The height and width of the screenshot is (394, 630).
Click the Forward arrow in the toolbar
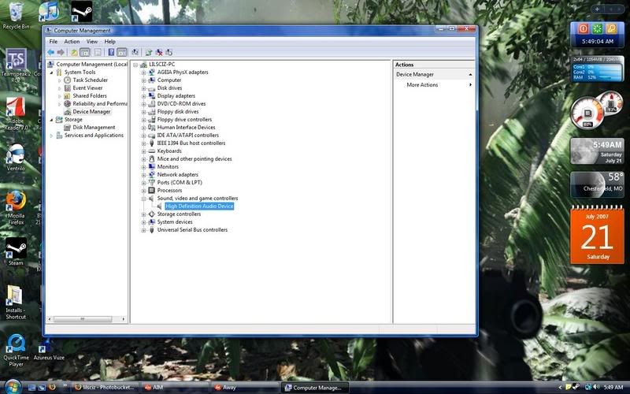pyautogui.click(x=61, y=52)
